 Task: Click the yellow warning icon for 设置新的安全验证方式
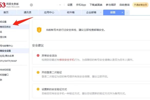tap(38, 89)
